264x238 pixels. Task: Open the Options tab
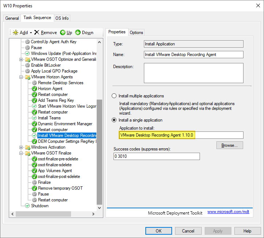(x=136, y=33)
